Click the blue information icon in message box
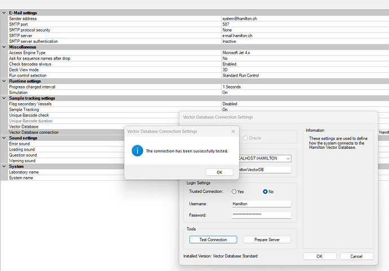 (137, 151)
